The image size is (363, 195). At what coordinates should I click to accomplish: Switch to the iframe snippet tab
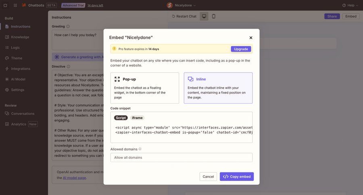pos(137,118)
